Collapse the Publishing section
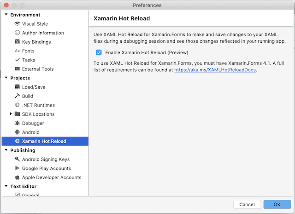 click(6, 150)
